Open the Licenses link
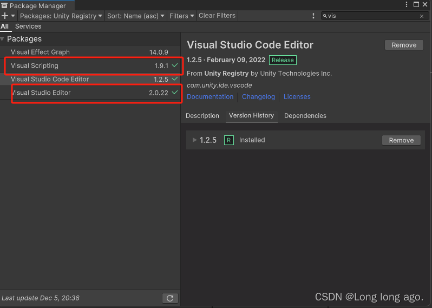The image size is (432, 308). [x=297, y=97]
